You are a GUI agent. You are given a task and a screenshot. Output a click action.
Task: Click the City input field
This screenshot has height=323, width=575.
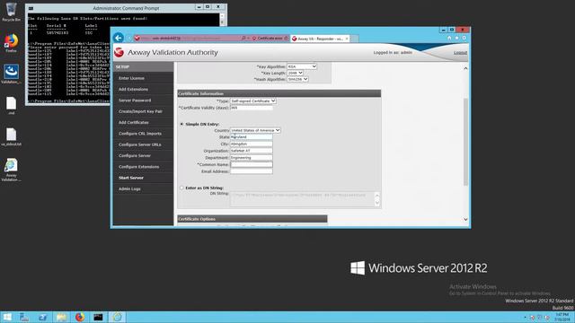click(x=252, y=144)
